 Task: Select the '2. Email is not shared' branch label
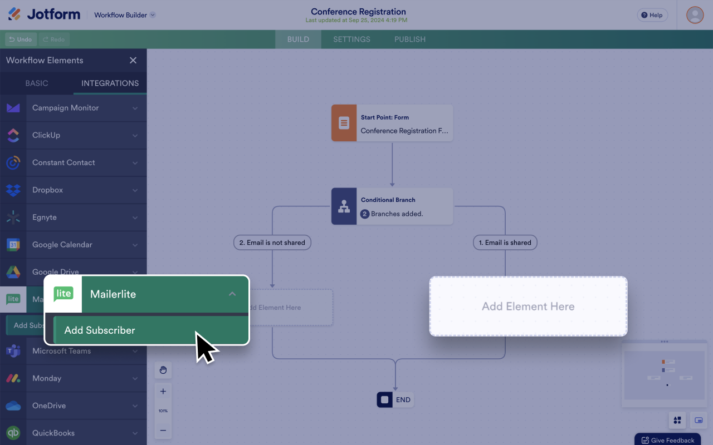(272, 243)
